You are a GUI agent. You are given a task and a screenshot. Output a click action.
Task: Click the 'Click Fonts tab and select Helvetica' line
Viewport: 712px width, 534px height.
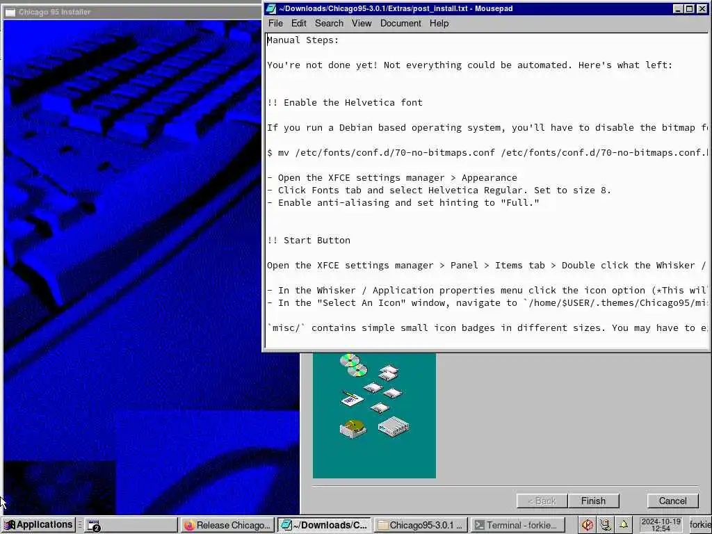click(439, 191)
